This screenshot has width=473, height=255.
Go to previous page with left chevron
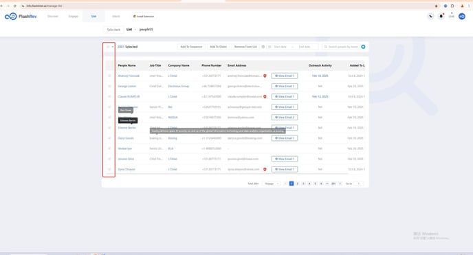click(x=285, y=184)
